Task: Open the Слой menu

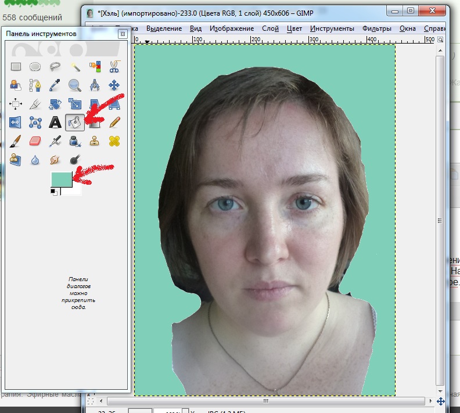Action: click(270, 28)
